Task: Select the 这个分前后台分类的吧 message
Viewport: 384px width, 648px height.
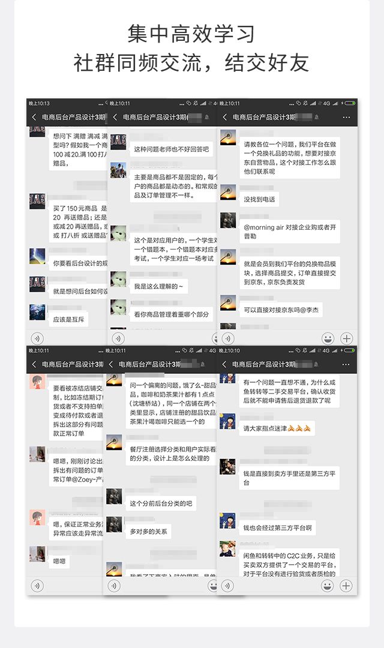Action: tap(161, 503)
